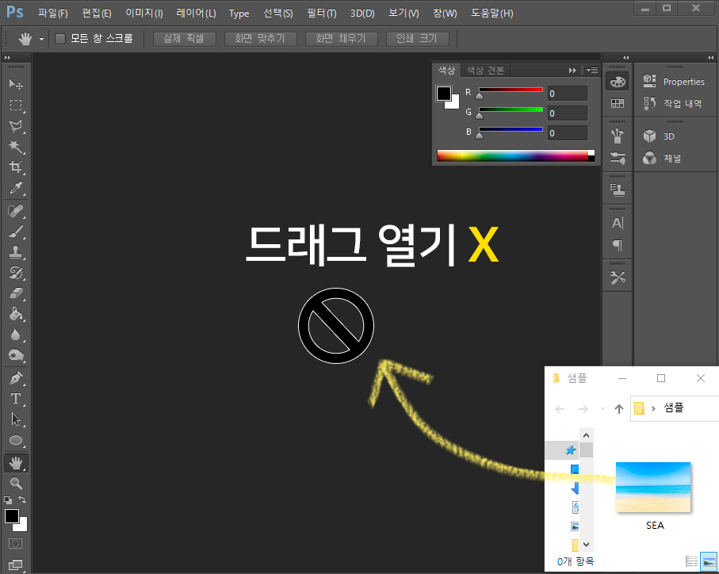Change the screen mode

pyautogui.click(x=16, y=564)
